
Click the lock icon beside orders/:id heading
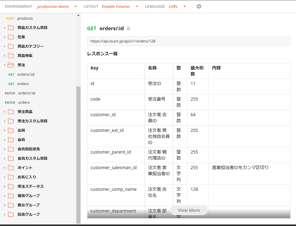[128, 28]
